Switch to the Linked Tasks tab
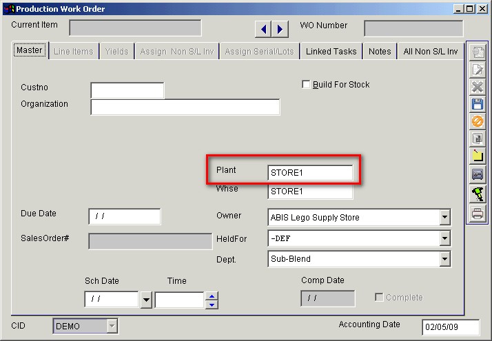Screen dimensions: 492x341 (x=331, y=52)
